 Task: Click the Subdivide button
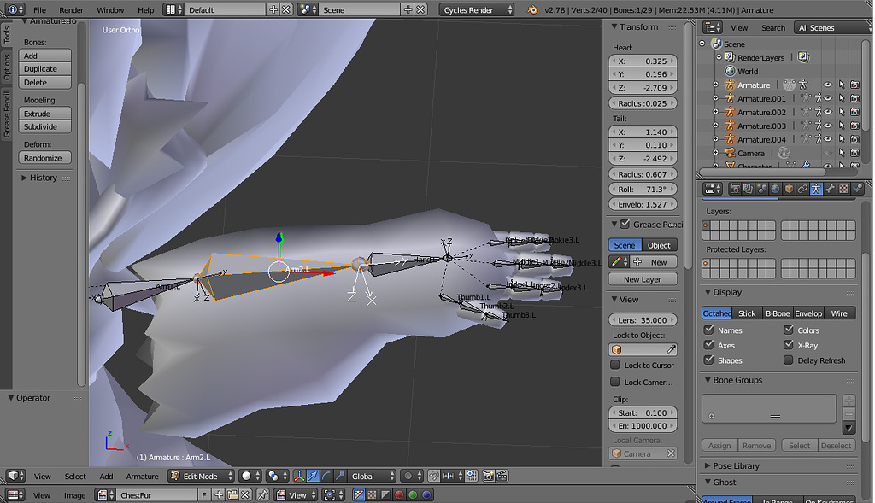pyautogui.click(x=44, y=126)
